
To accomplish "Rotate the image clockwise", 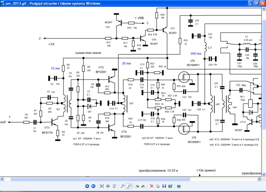I will [137, 186].
